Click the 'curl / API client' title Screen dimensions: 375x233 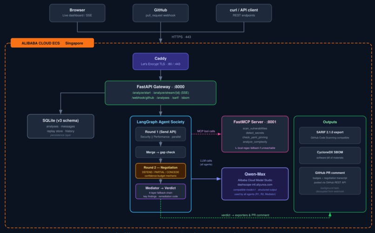[x=244, y=10]
